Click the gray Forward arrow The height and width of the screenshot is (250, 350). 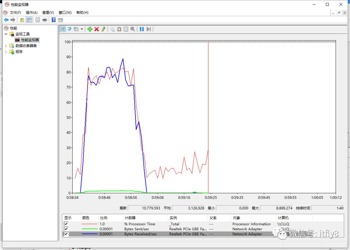point(13,20)
